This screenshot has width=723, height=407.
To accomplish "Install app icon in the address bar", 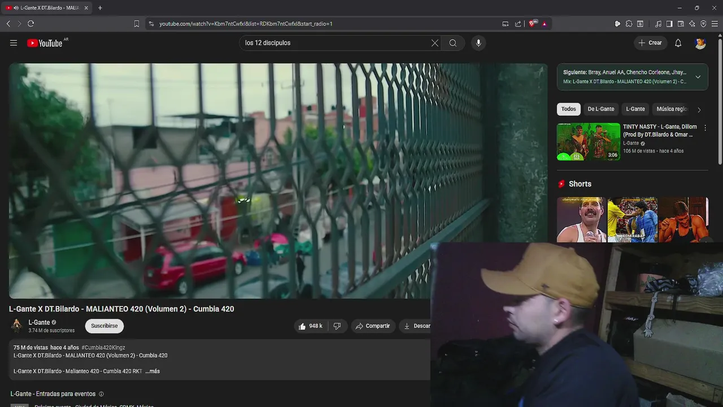I will click(x=506, y=24).
